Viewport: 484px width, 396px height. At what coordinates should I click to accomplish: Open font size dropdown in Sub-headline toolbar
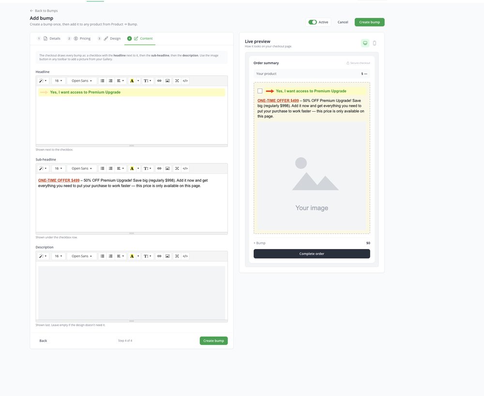click(59, 168)
